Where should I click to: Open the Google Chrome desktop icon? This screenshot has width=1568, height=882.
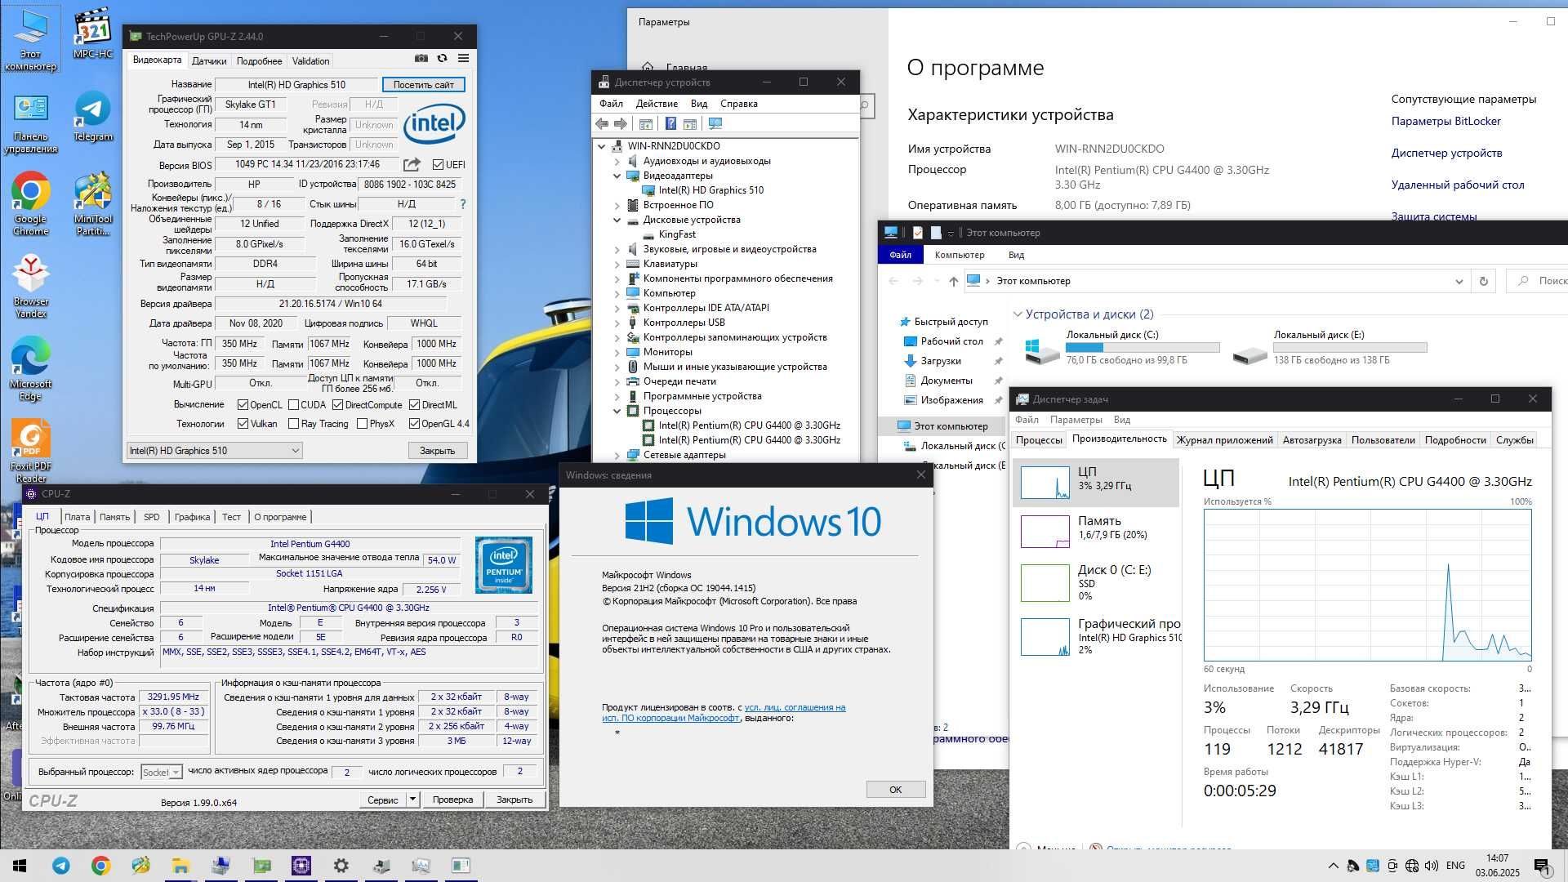tap(30, 203)
